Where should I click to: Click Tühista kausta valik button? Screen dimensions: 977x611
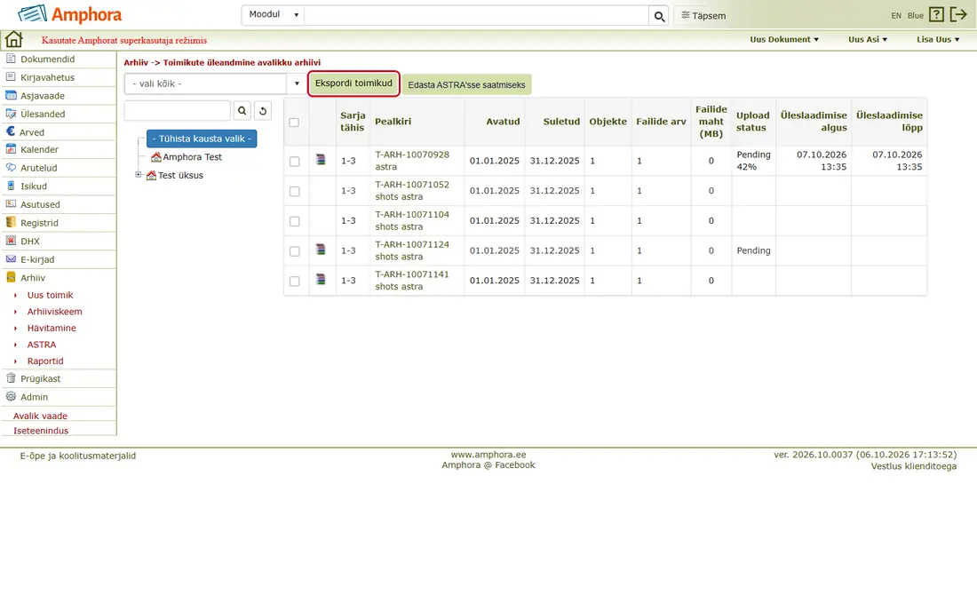pos(202,139)
